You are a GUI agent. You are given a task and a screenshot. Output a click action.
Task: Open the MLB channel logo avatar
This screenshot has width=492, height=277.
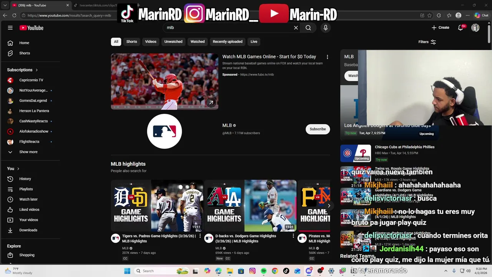point(165,131)
